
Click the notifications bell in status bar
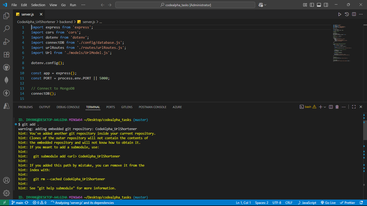click(x=361, y=203)
